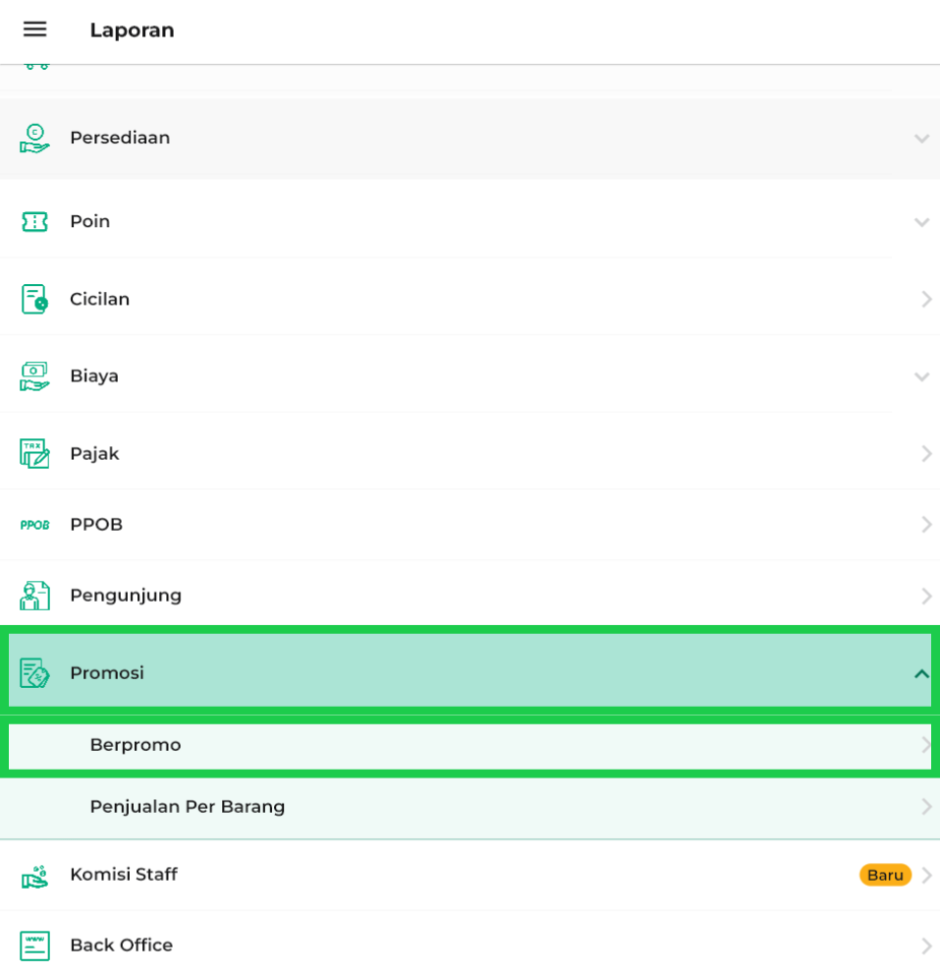Click the green PPOB logo icon

[x=34, y=525]
